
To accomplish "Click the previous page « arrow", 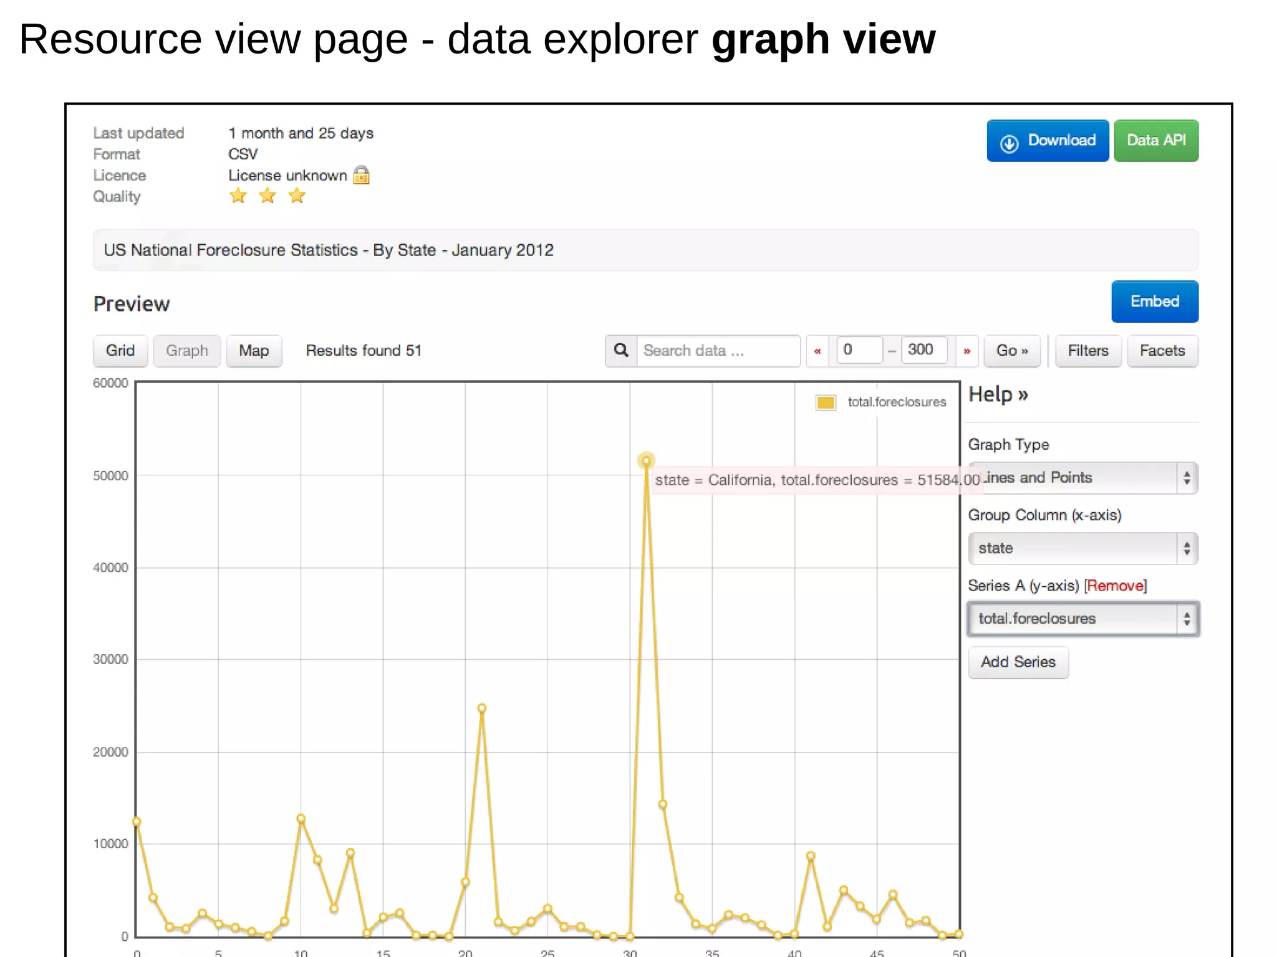I will 817,351.
